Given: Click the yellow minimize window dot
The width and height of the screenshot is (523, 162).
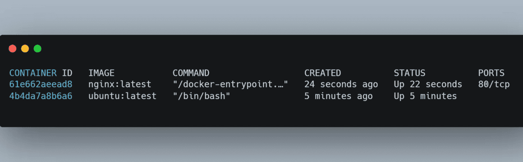Looking at the screenshot, I should pyautogui.click(x=25, y=49).
